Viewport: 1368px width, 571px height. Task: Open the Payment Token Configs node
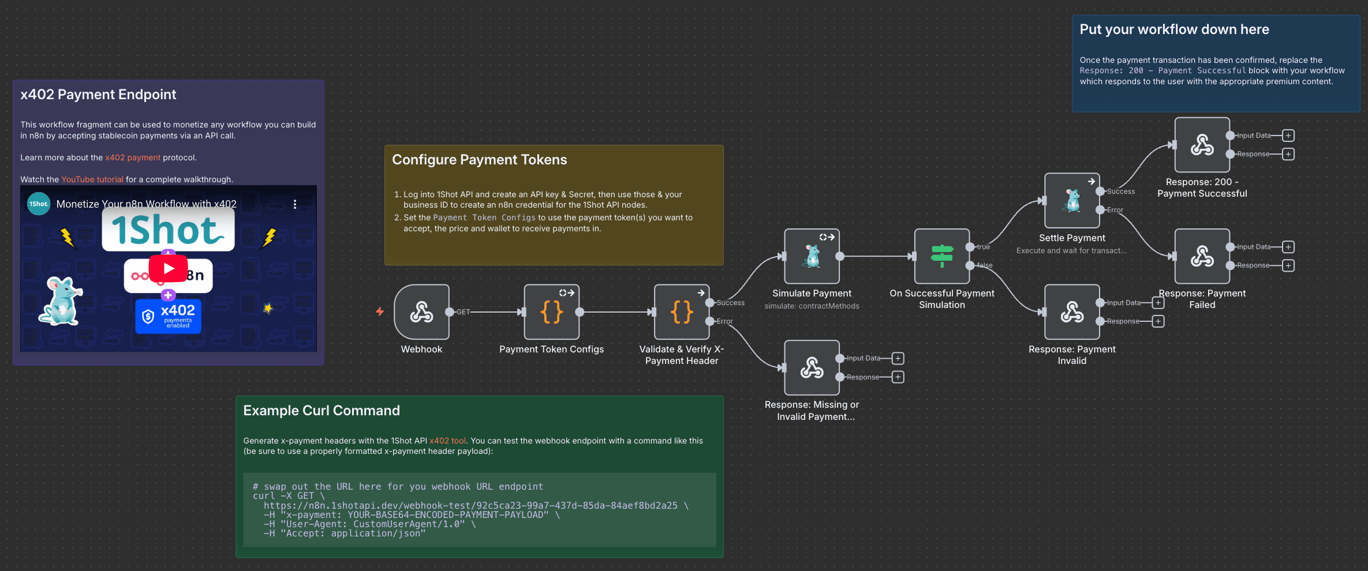(x=551, y=312)
